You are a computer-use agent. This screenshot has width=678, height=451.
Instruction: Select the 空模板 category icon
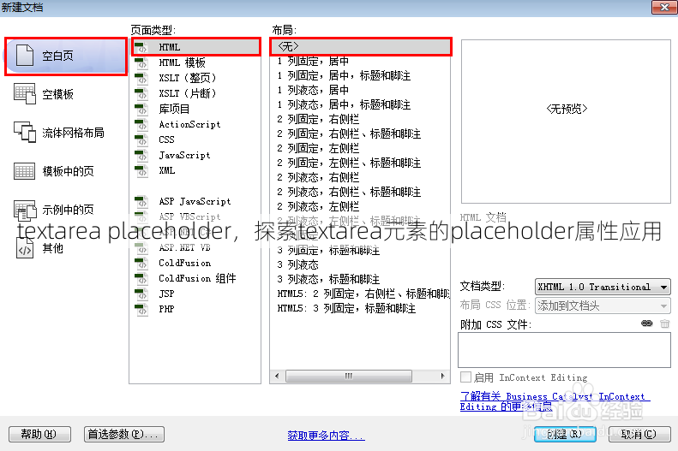25,93
